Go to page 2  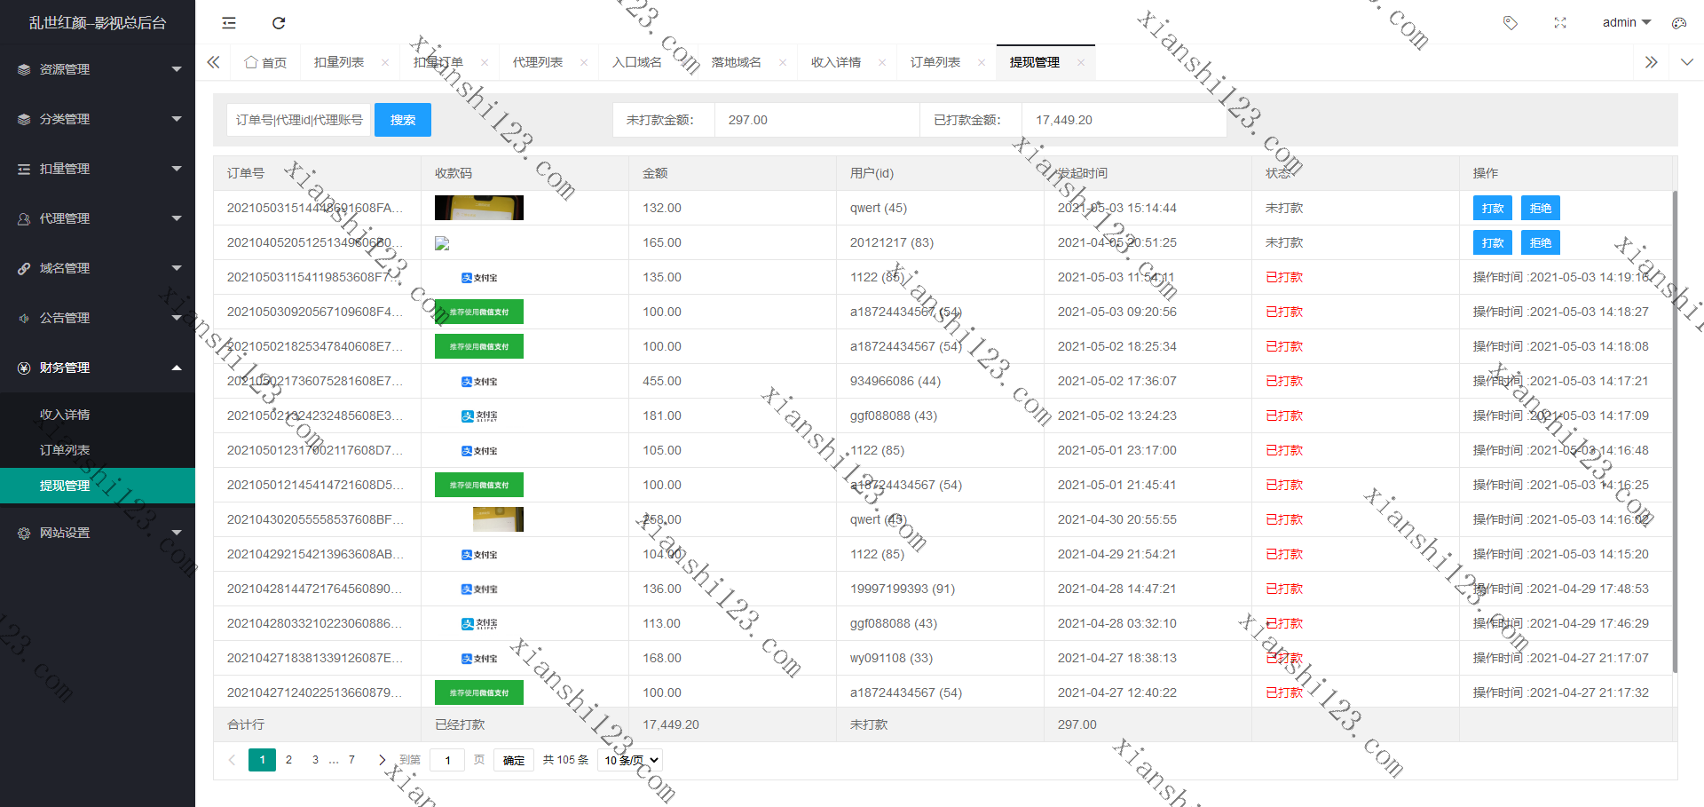pos(288,760)
